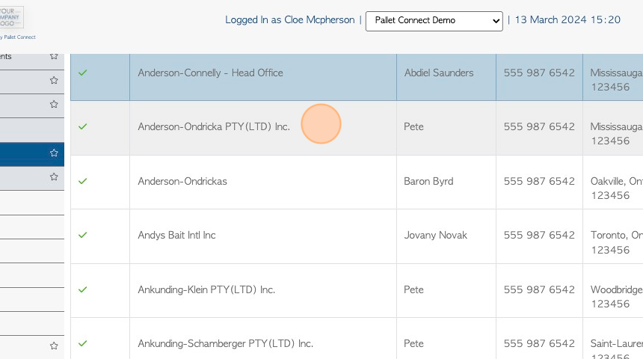Open the Pallet Connect Demo dropdown
Viewport: 643px width, 359px height.
[434, 21]
